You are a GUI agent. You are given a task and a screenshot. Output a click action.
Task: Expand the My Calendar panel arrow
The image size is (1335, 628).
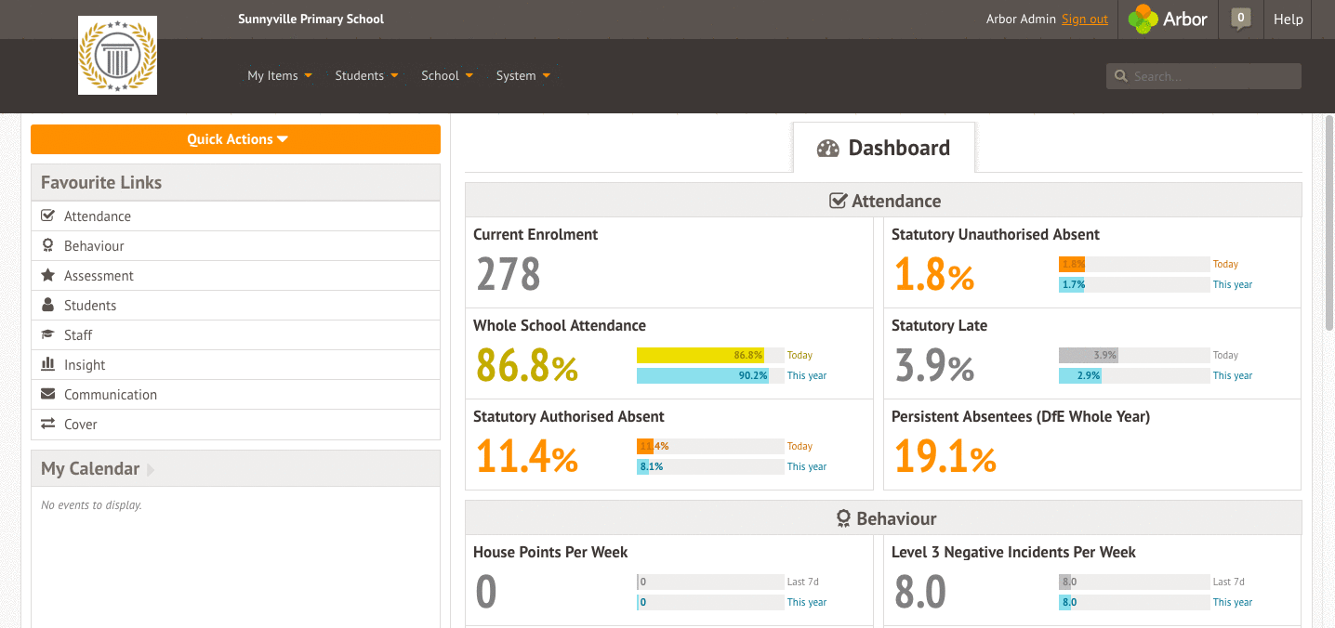click(151, 469)
